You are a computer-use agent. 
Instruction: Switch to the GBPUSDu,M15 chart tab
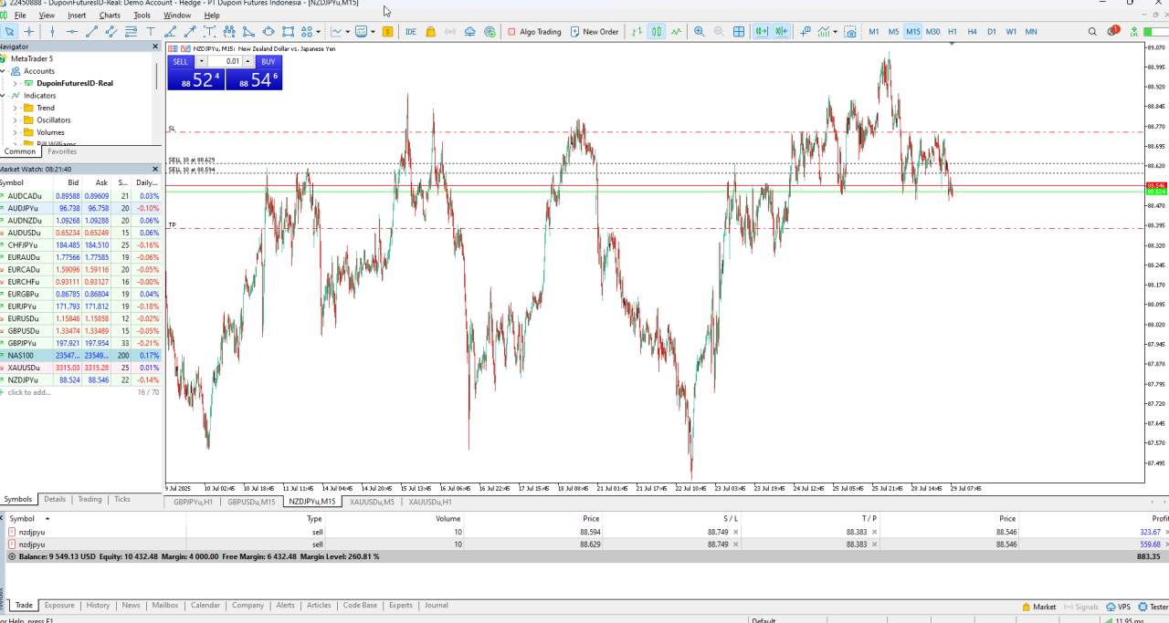(x=251, y=502)
